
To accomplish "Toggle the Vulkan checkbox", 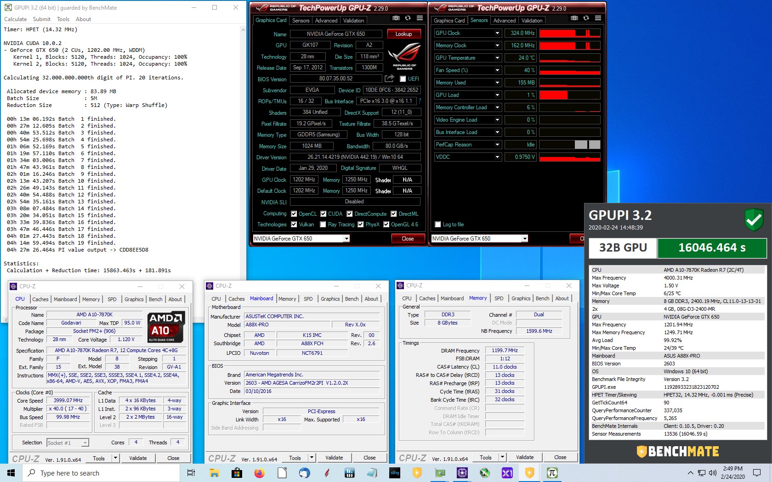I will (x=294, y=224).
